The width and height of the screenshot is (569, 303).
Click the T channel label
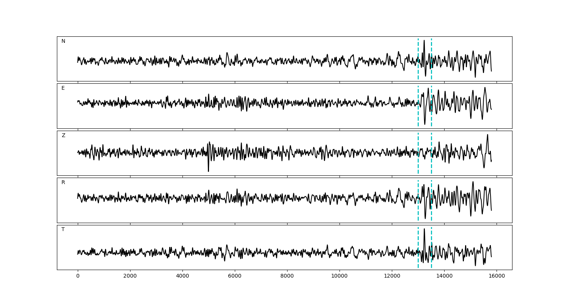pos(63,230)
